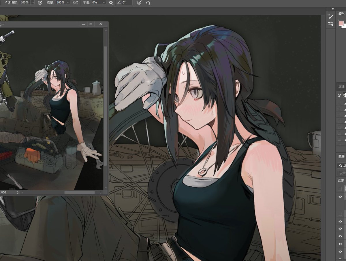Open the smoothing options gear

pyautogui.click(x=111, y=2)
